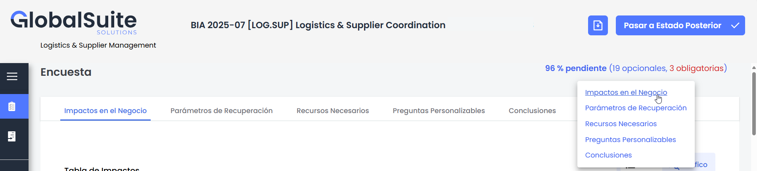Select Preguntas Personalizables in popup menu
Screen dimensions: 757x171
tap(630, 140)
